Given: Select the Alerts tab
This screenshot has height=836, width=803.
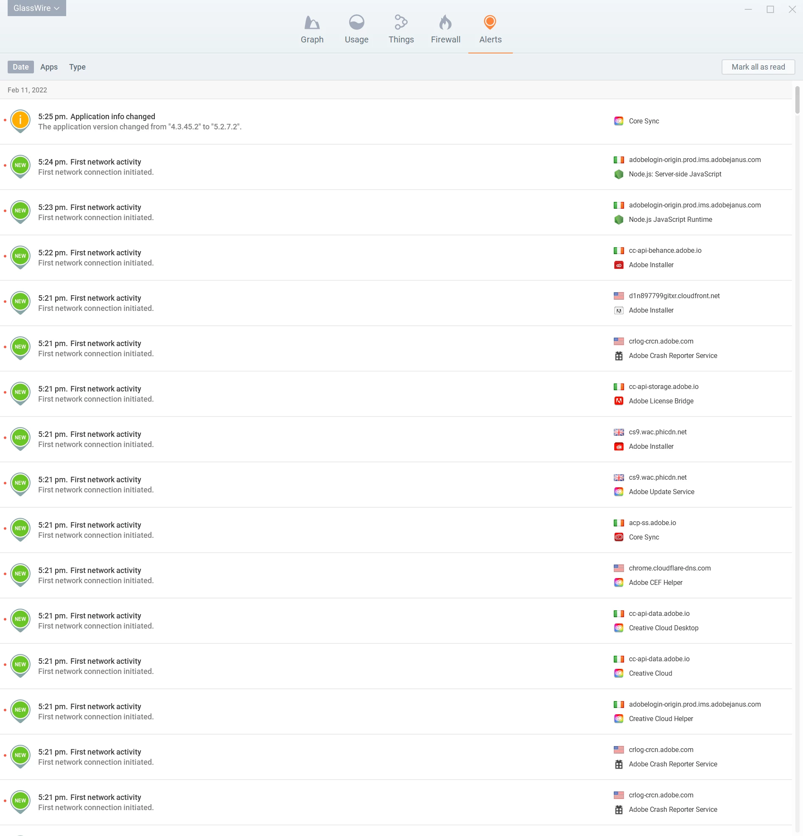Looking at the screenshot, I should [x=490, y=29].
